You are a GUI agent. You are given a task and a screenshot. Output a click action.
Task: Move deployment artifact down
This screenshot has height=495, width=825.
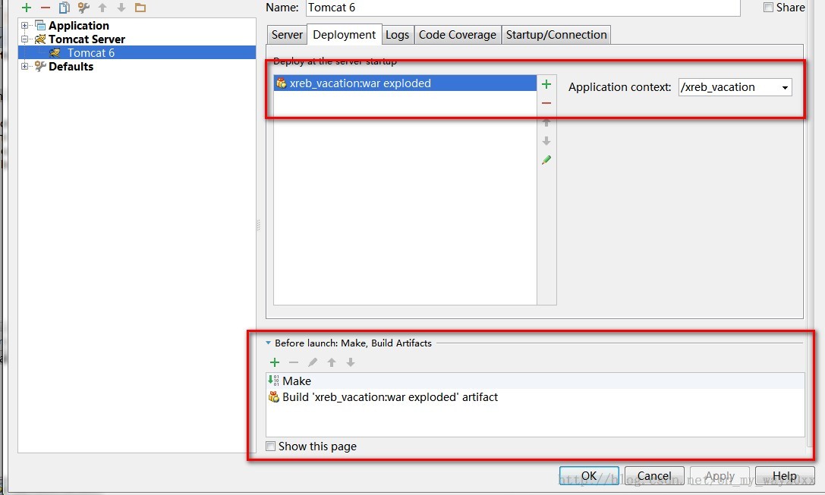point(546,141)
